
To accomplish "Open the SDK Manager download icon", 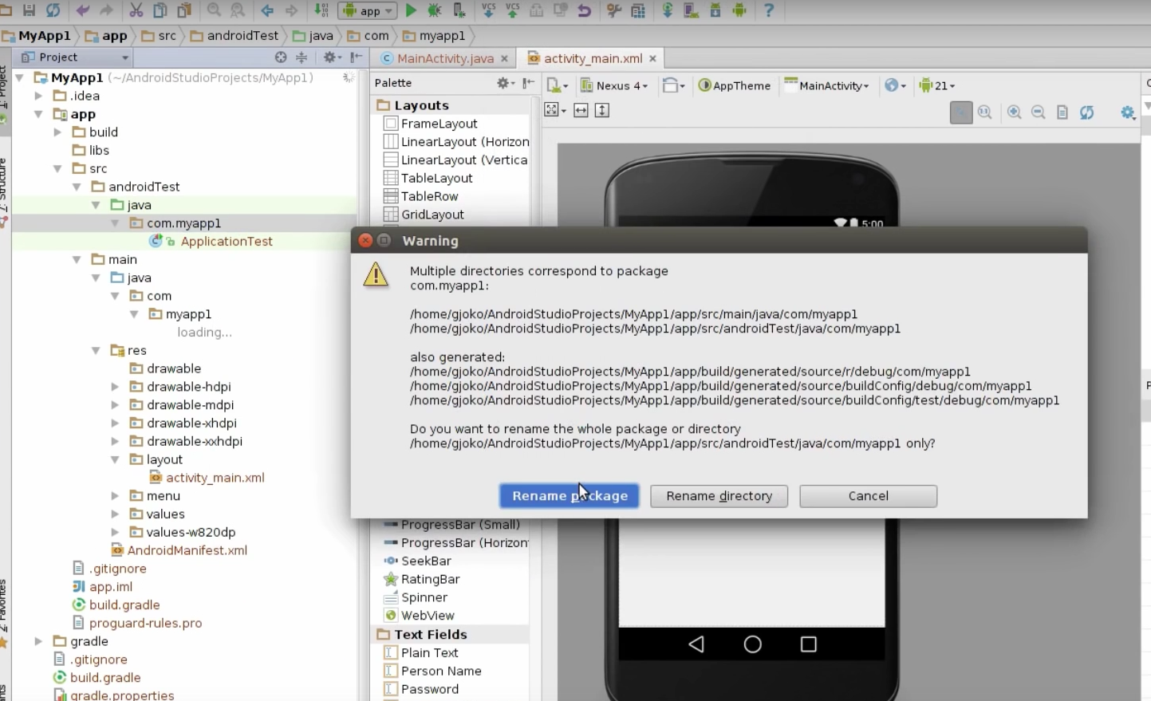I will pos(715,10).
